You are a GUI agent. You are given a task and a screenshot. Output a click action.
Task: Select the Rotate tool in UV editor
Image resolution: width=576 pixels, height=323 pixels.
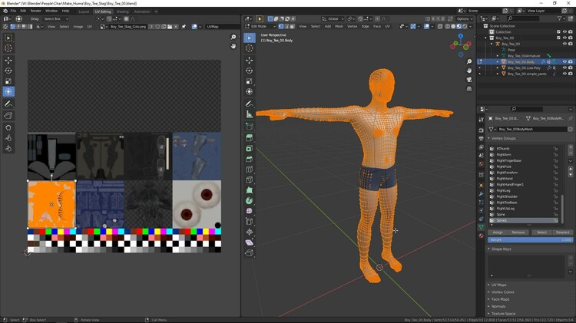pos(8,71)
